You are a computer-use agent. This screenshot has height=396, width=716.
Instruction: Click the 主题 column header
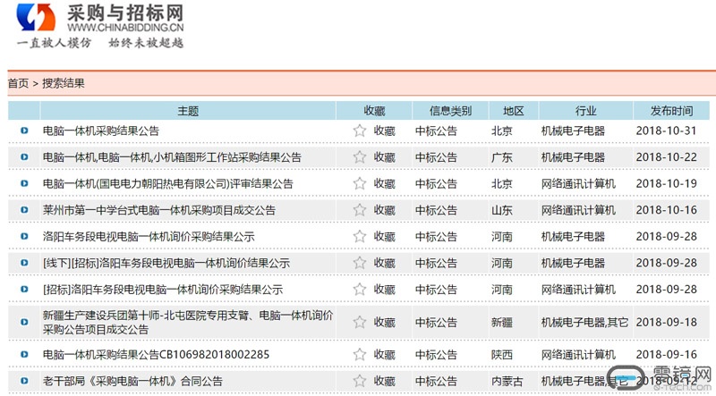(x=188, y=111)
